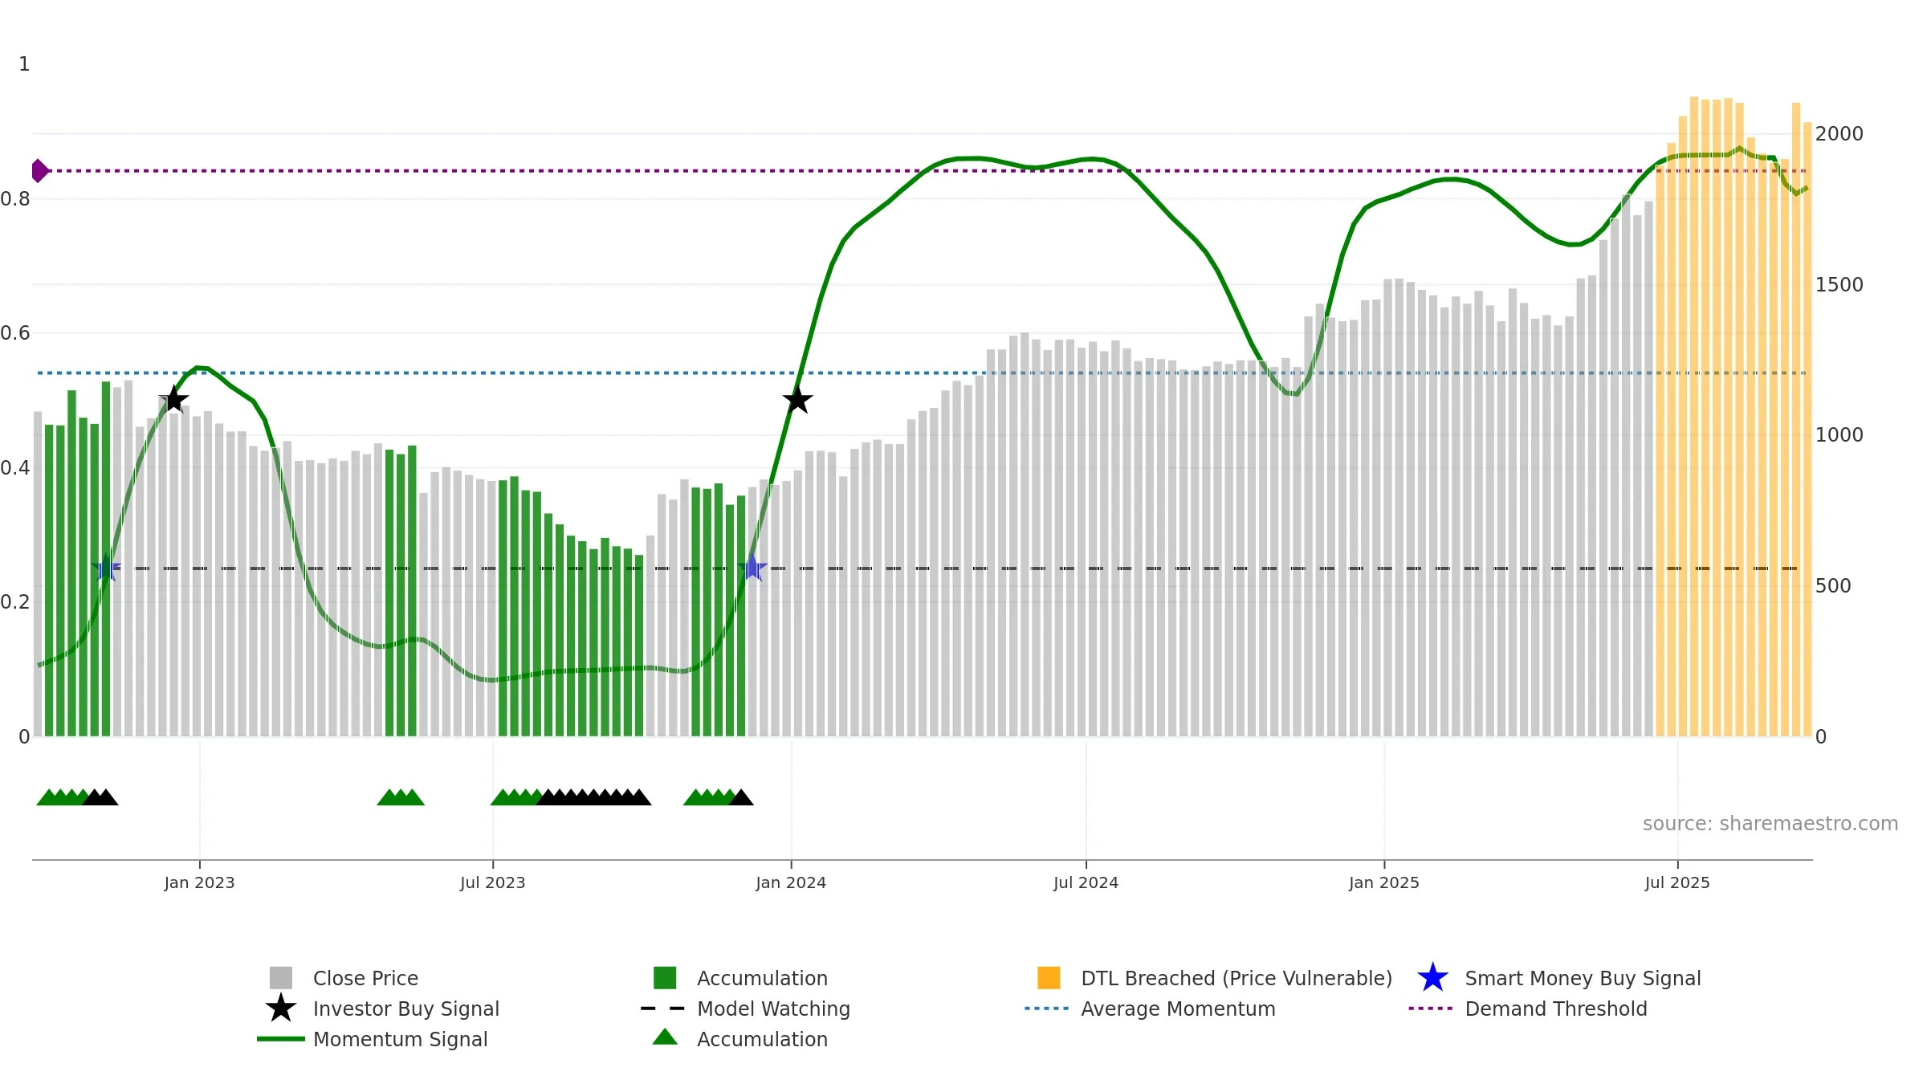
Task: Toggle the green Momentum Signal legend line
Action: [281, 1038]
